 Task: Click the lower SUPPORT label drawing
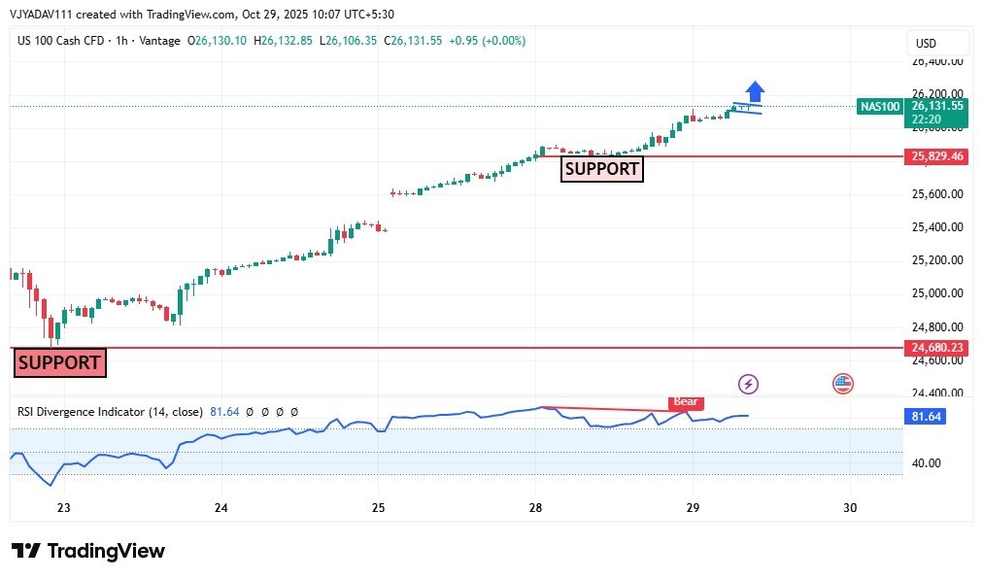point(59,362)
